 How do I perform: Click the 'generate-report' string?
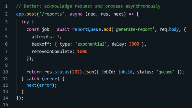tap(134, 29)
